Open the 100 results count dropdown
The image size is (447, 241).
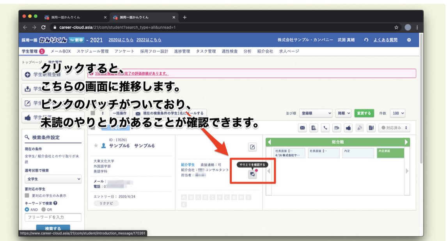coord(397,113)
